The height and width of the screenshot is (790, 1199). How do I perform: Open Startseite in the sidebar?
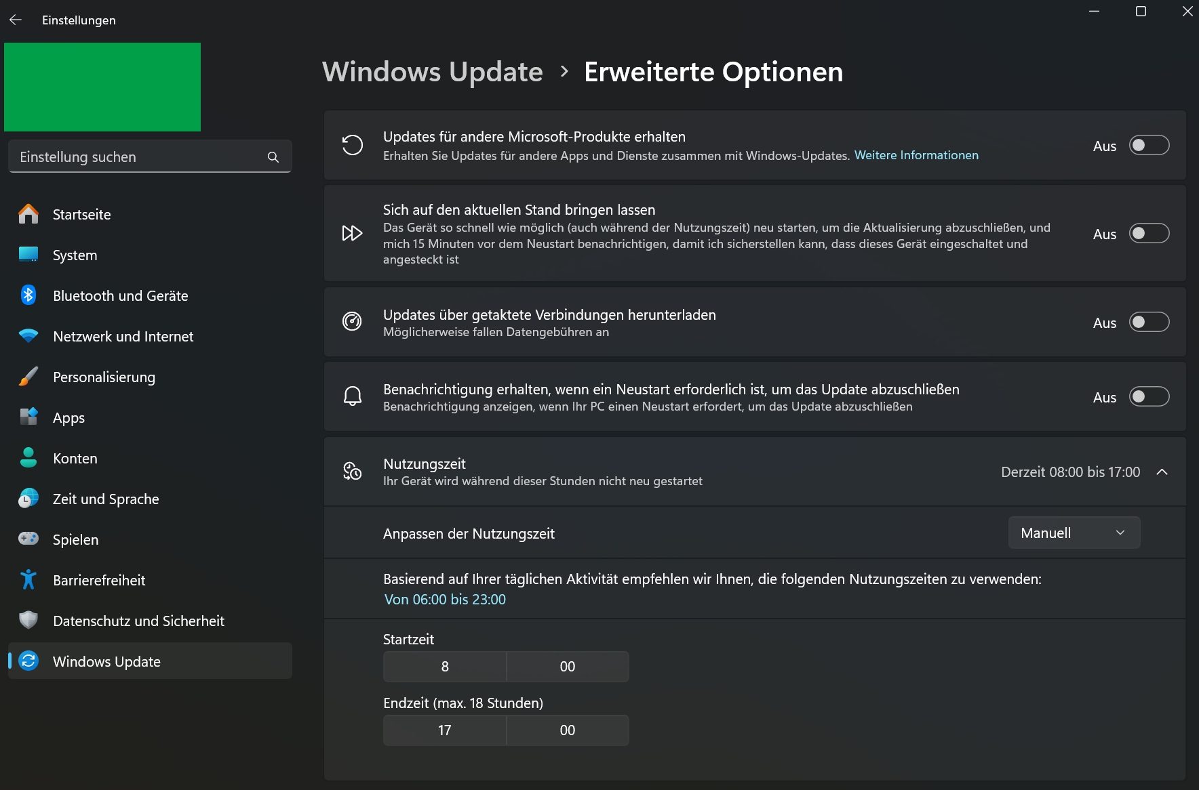pyautogui.click(x=150, y=214)
